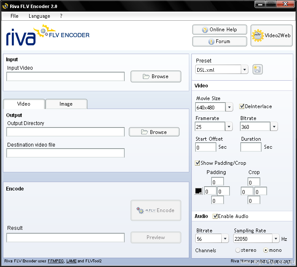Close the Riva FLV Encoder window
The width and height of the screenshot is (297, 267).
[x=286, y=4]
